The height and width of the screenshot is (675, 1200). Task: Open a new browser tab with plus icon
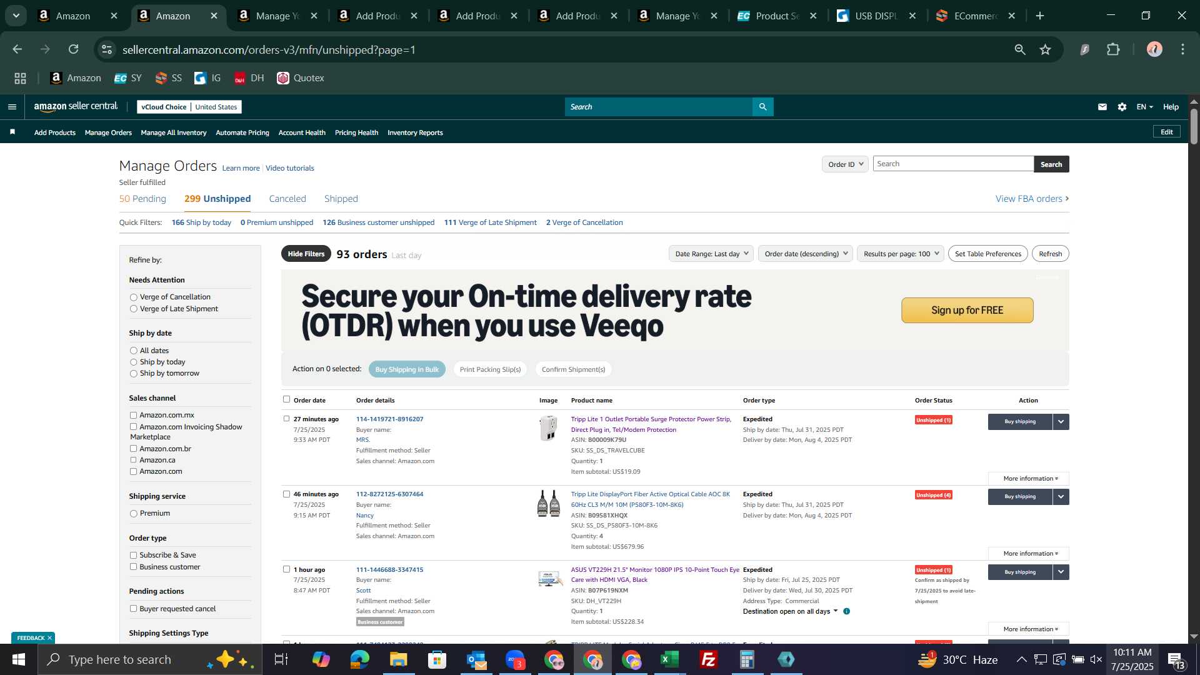click(x=1040, y=16)
